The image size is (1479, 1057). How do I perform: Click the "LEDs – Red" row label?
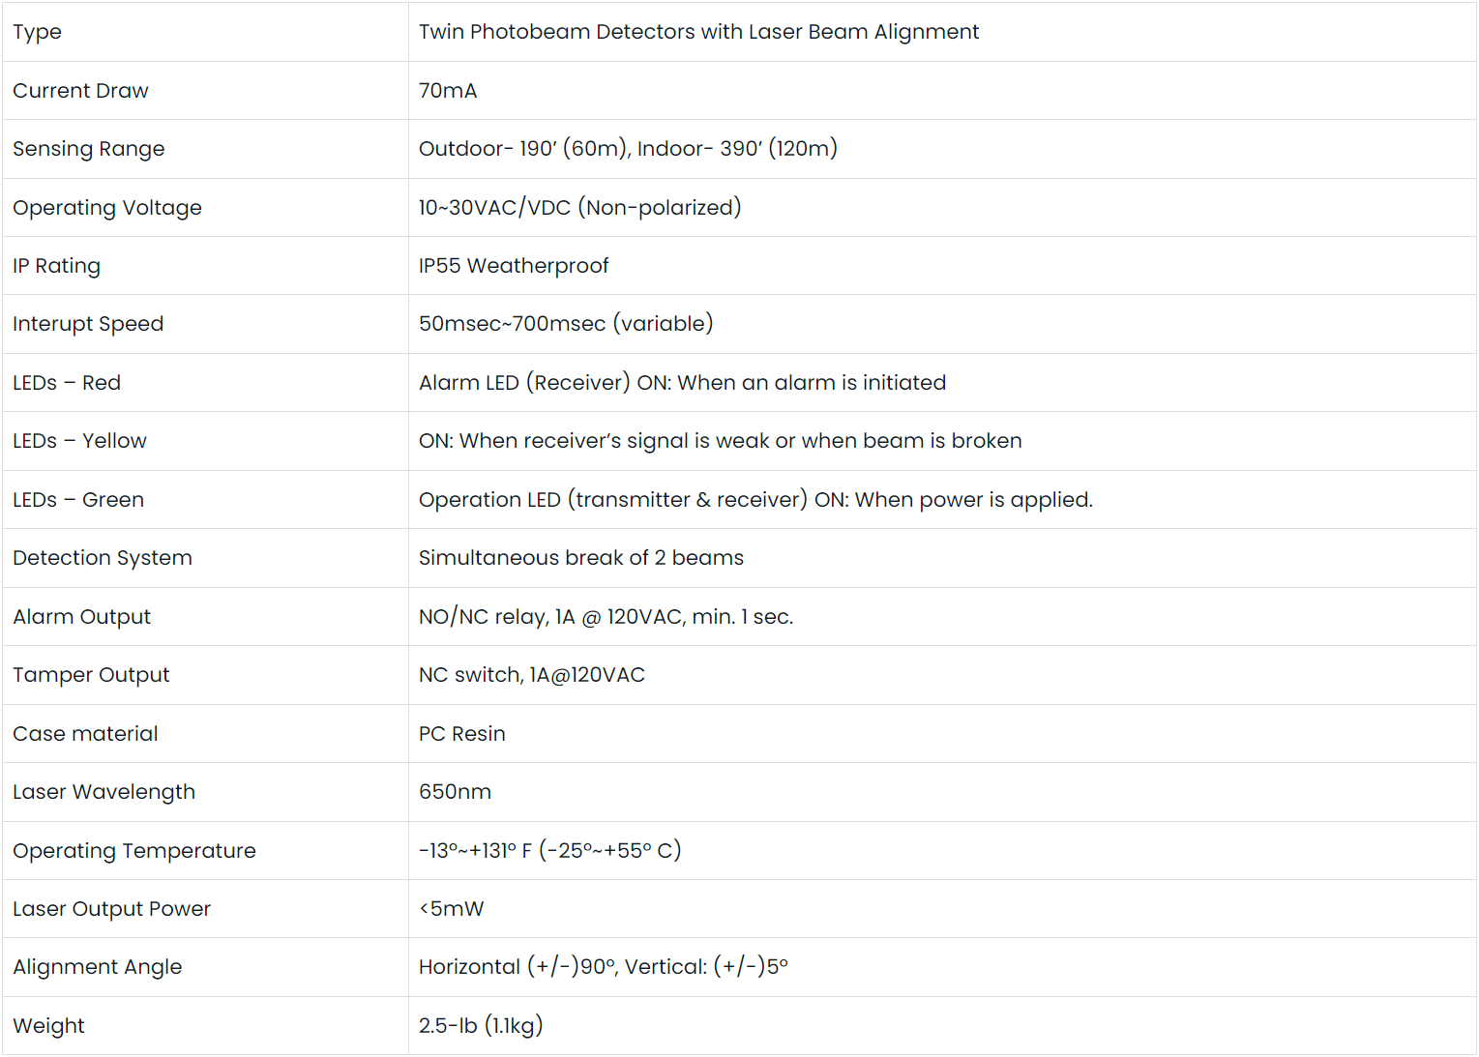(x=67, y=383)
